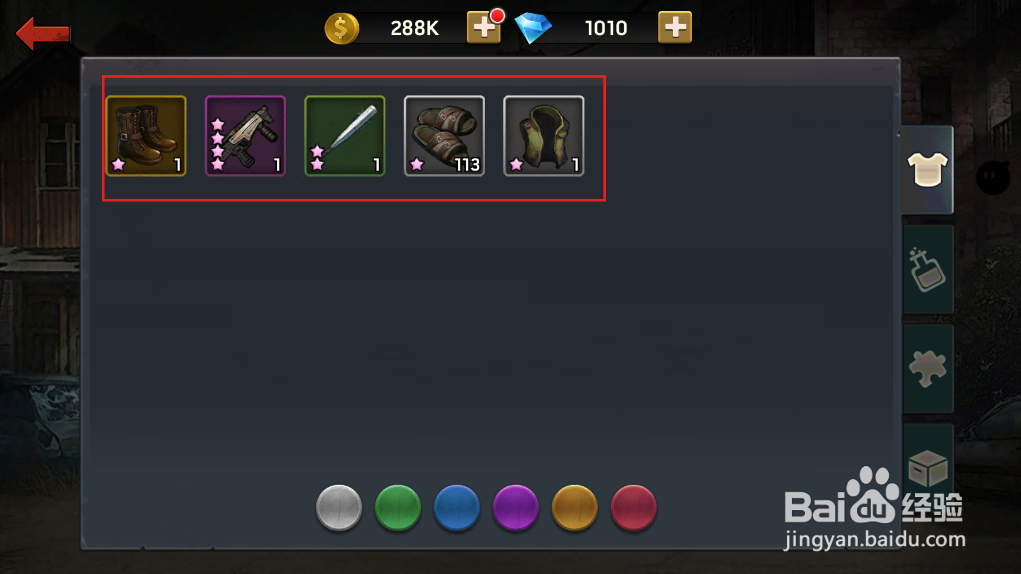Add more gold coins with plus button
This screenshot has width=1021, height=574.
tap(484, 27)
